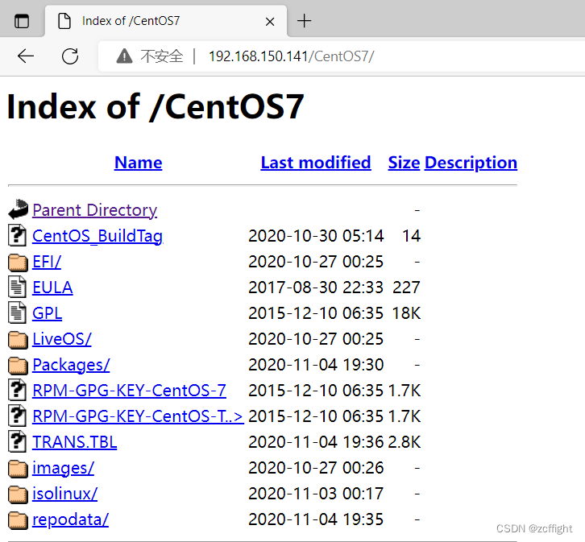Open the Packages/ folder link
The image size is (585, 542).
tap(71, 365)
